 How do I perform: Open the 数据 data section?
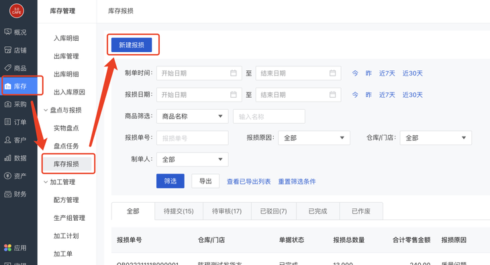15,158
